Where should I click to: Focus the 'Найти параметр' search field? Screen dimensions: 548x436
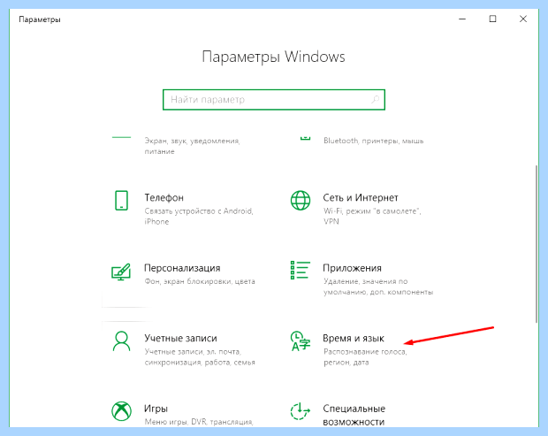click(x=274, y=100)
